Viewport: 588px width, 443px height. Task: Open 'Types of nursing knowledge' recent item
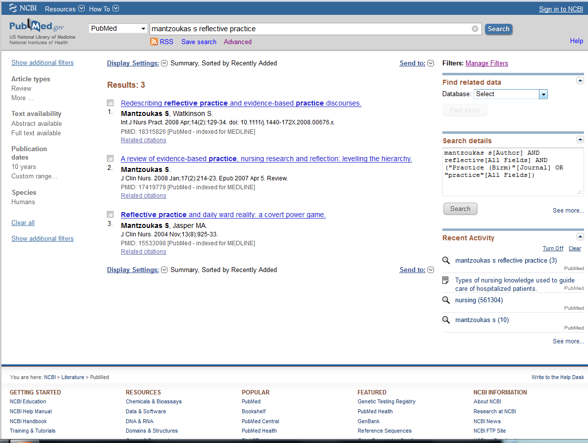click(515, 284)
